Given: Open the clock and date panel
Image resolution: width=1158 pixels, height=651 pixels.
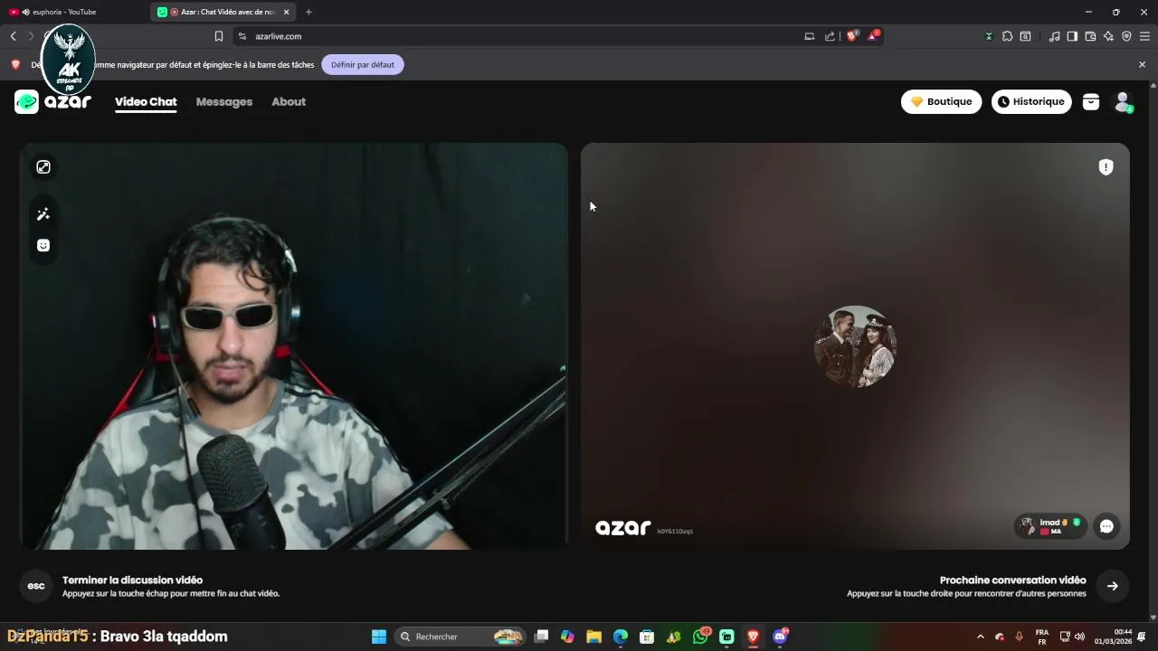Looking at the screenshot, I should point(1114,637).
